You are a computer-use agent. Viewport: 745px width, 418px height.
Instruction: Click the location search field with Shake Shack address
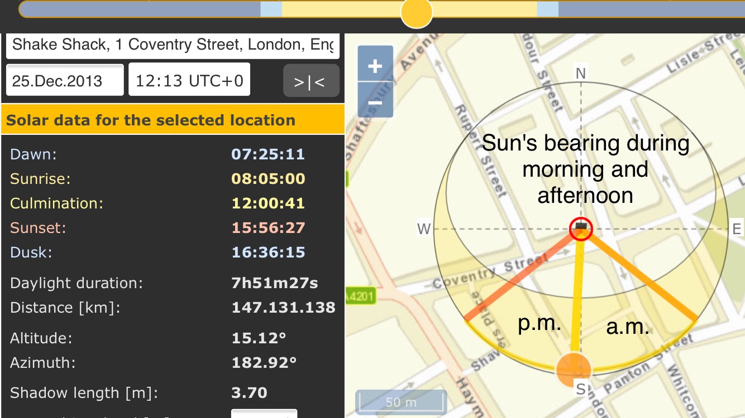click(x=173, y=45)
